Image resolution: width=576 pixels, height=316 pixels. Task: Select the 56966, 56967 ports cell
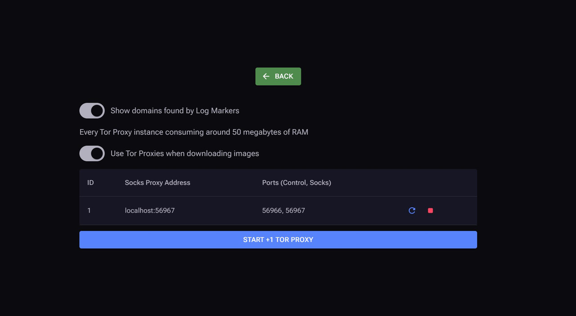[283, 211]
